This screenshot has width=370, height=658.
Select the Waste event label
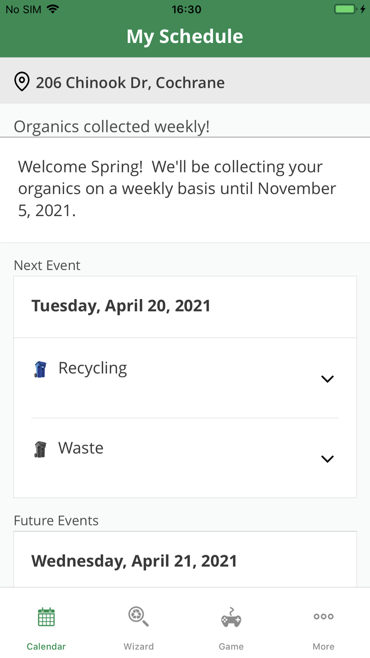click(x=81, y=448)
